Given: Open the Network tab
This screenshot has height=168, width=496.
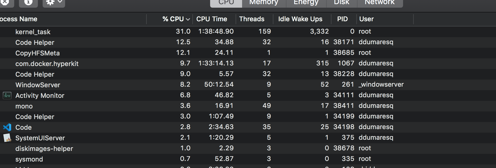Looking at the screenshot, I should point(380,3).
